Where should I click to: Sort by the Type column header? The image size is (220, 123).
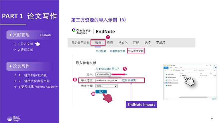coord(201,73)
